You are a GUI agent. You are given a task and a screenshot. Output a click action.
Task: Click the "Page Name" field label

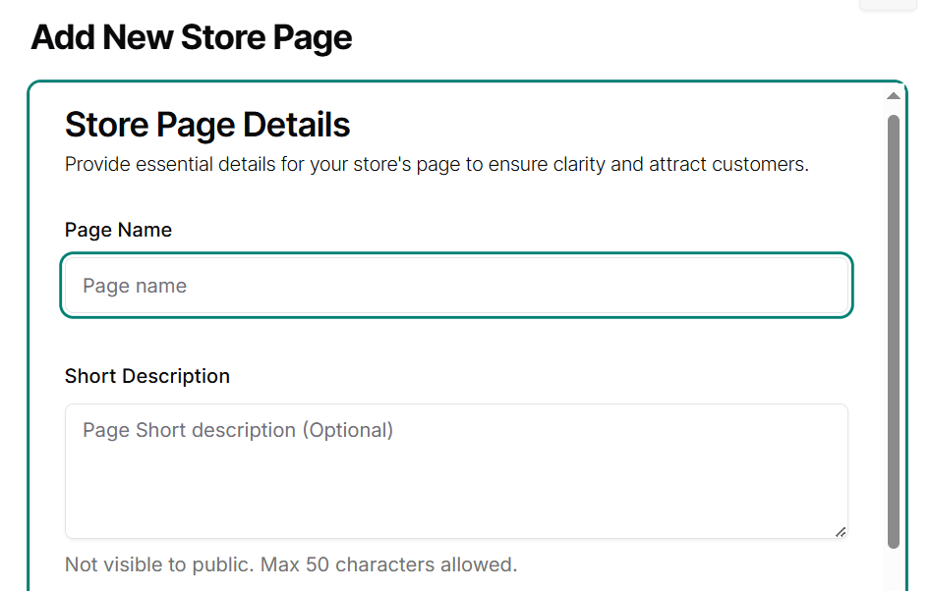tap(118, 230)
